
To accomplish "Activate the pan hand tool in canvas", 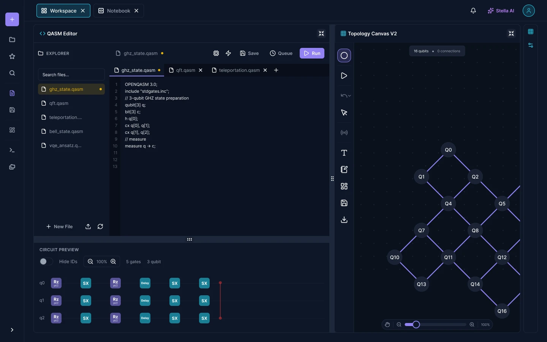I will [x=387, y=325].
